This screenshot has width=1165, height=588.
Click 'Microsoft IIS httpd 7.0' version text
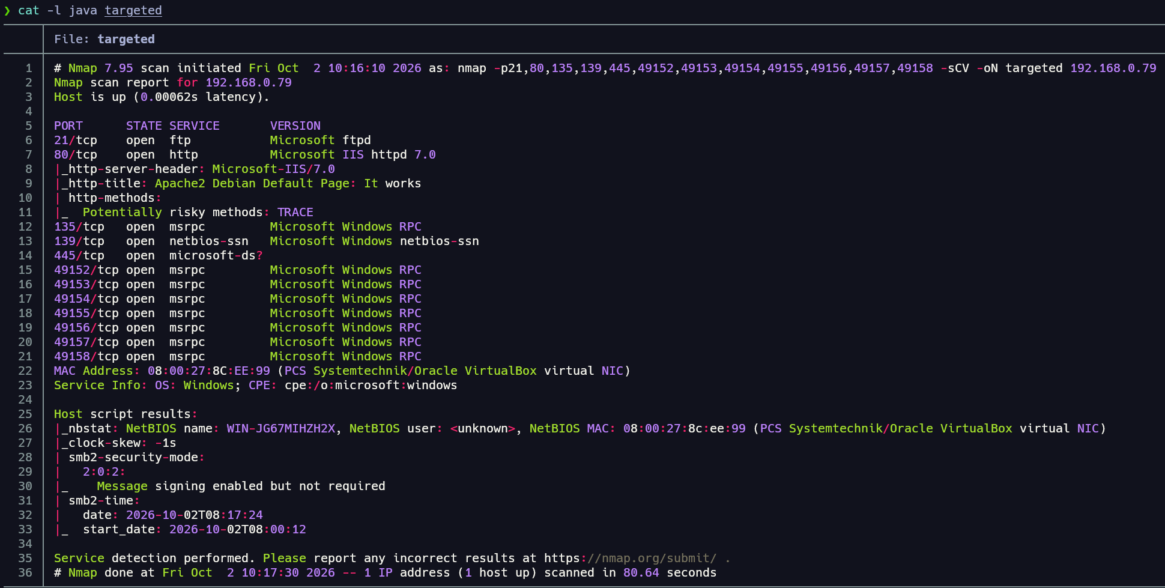pyautogui.click(x=353, y=154)
